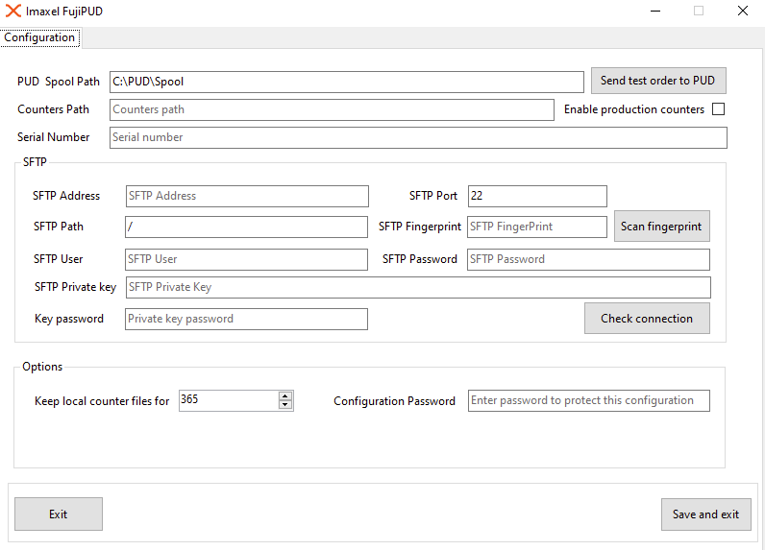Focus the SFTP Password field
This screenshot has height=550, width=765.
(x=588, y=259)
